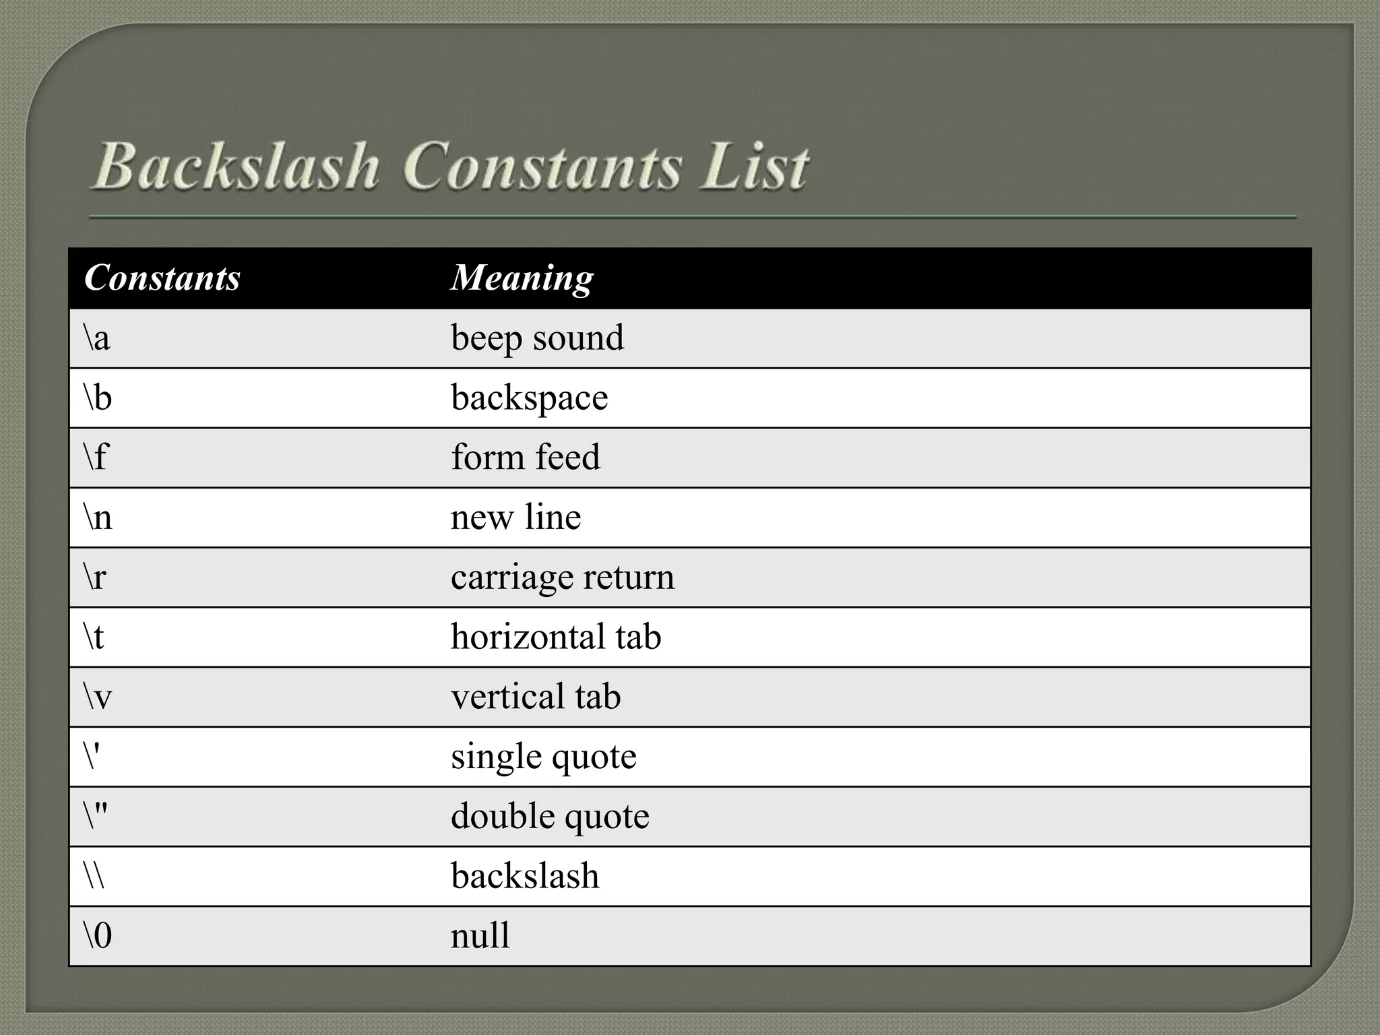Select the Meaning column header
The width and height of the screenshot is (1380, 1035).
tap(522, 278)
